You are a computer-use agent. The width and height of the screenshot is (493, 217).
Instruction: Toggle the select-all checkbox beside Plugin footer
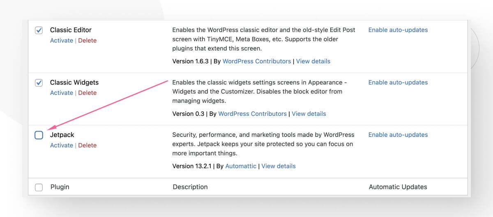coord(39,187)
